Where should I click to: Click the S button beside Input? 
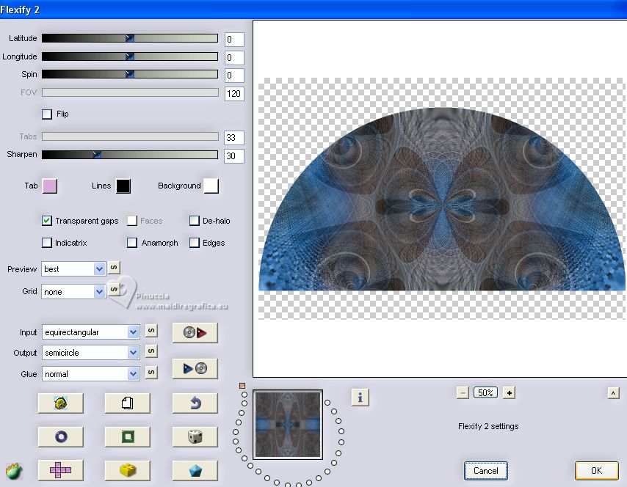tap(151, 330)
